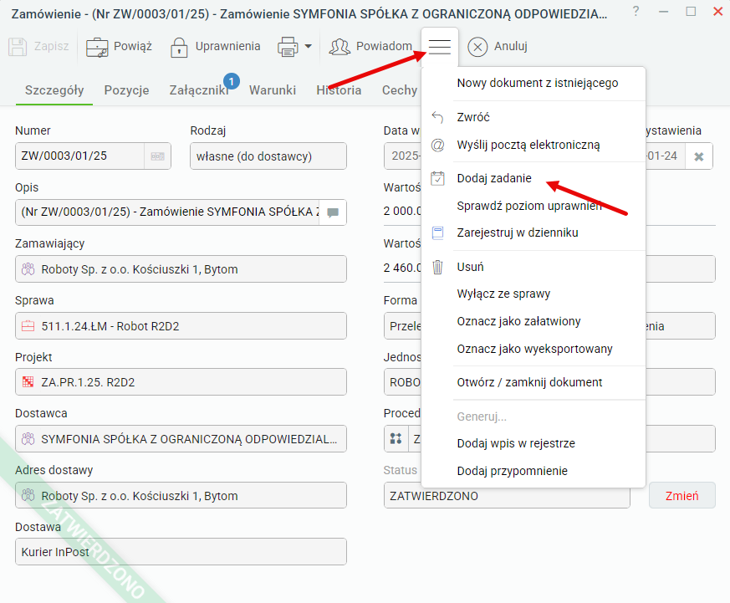Click the procedure icon next to the Proced field
The width and height of the screenshot is (730, 603).
tap(396, 438)
